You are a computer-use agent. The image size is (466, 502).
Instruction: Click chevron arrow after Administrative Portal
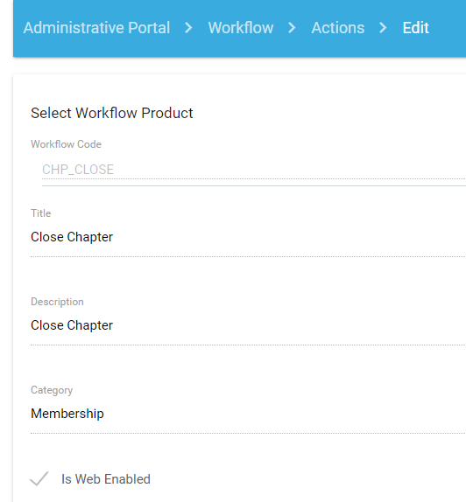(x=189, y=28)
